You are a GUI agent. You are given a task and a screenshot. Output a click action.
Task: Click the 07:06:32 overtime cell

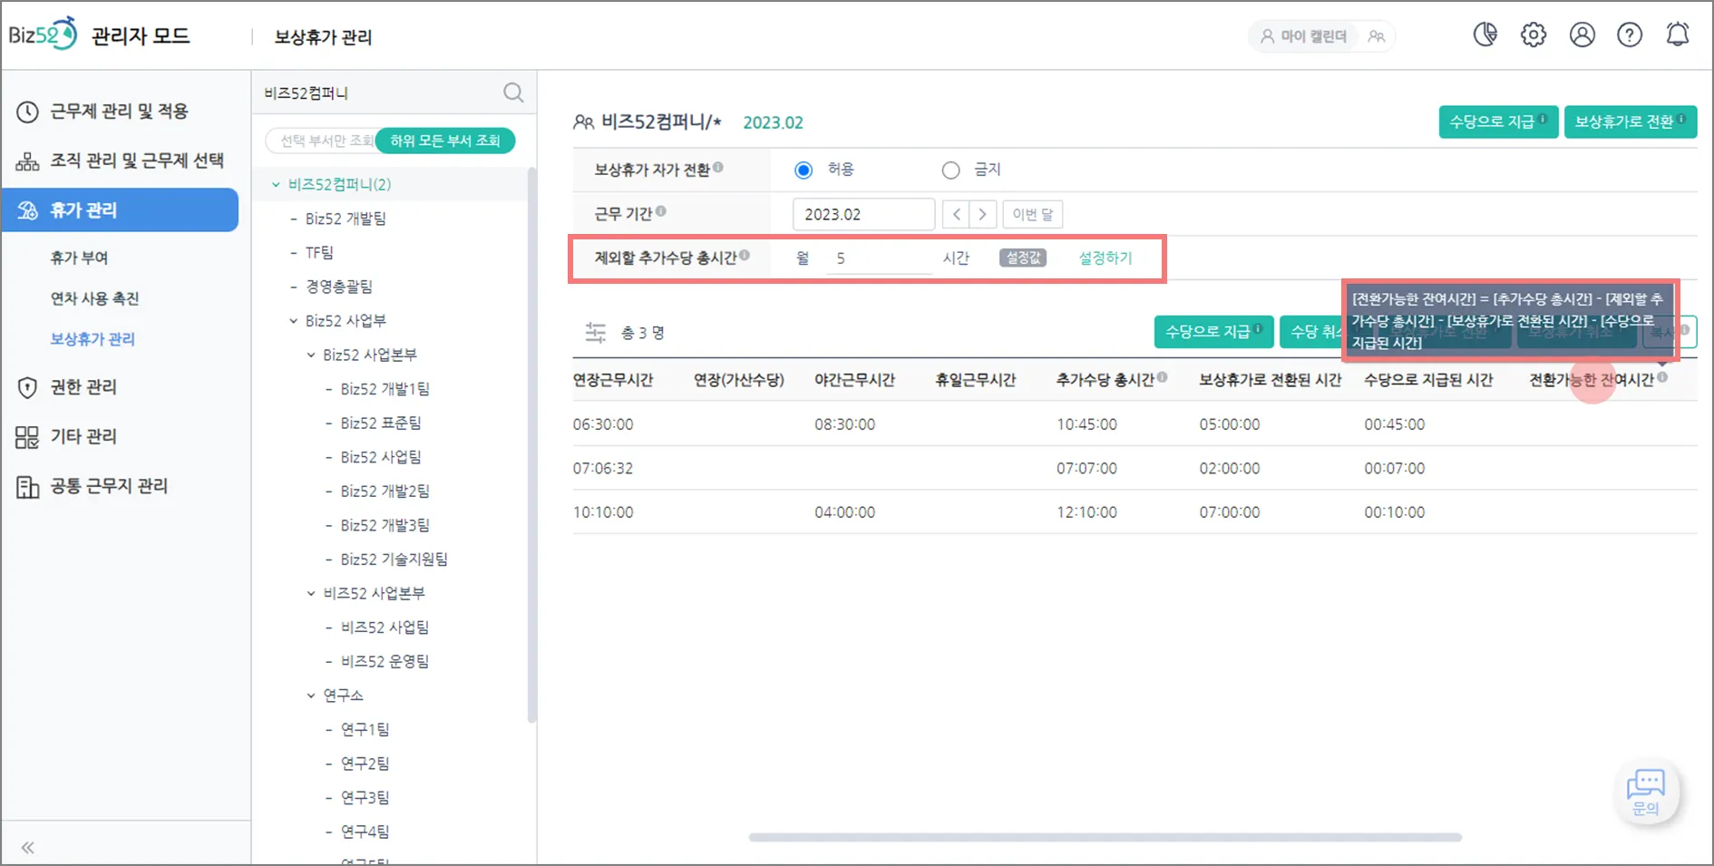tap(603, 469)
